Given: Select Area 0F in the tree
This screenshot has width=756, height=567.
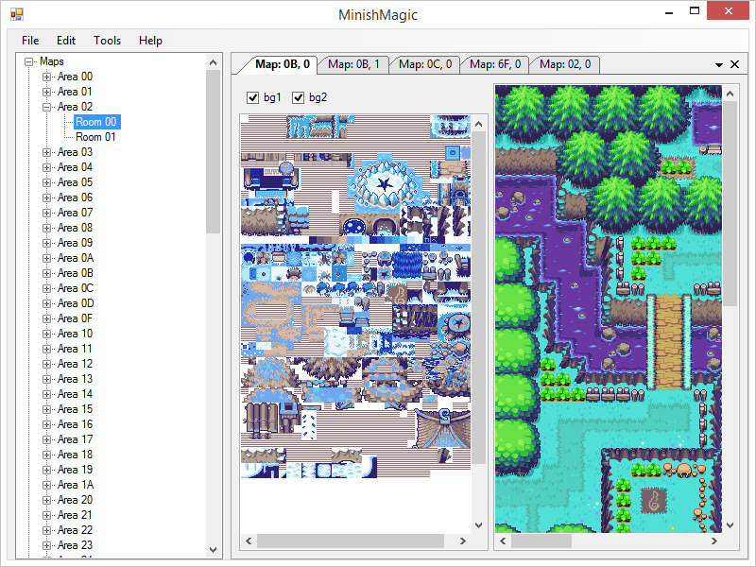Looking at the screenshot, I should [75, 318].
